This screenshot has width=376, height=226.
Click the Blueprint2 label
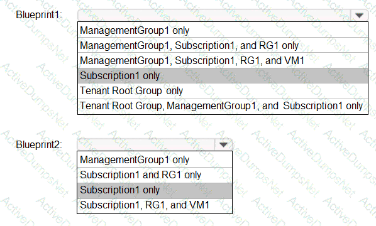coord(39,144)
